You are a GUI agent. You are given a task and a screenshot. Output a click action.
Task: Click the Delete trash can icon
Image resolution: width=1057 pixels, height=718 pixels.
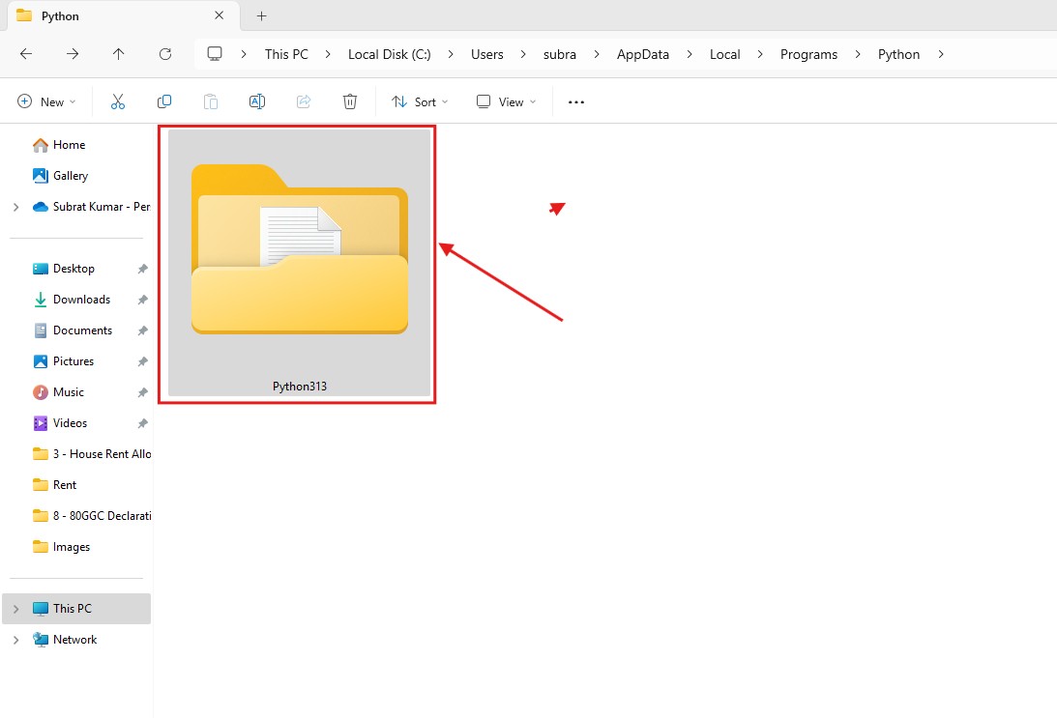point(350,101)
